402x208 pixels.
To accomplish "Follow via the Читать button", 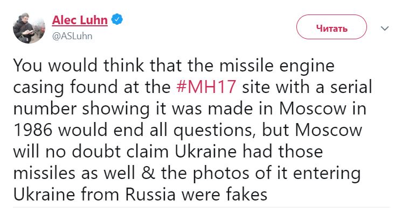I will point(331,27).
